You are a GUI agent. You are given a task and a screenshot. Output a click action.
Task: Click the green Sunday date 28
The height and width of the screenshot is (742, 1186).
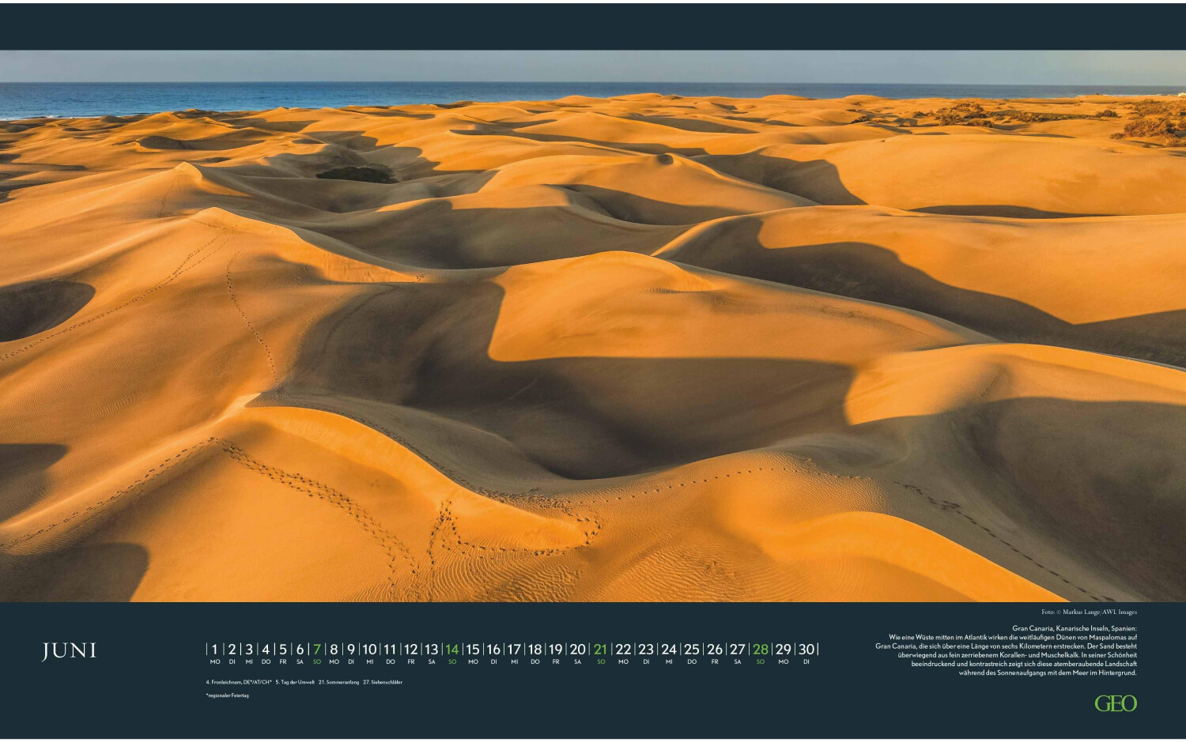click(761, 650)
